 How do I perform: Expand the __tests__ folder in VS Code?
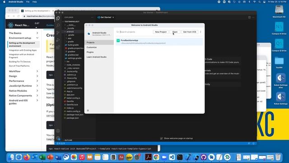71,25
